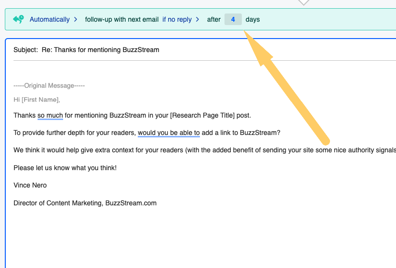Click underlined 'would you be able to' phrase
Viewport: 396px width, 268px height.
tap(169, 133)
